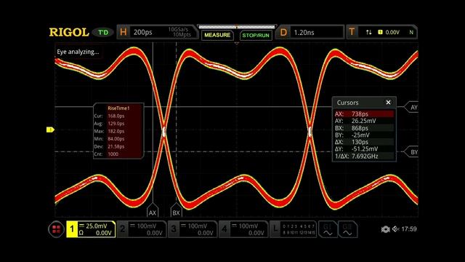Click the Max: 182.0ps value
The width and height of the screenshot is (465, 262).
coord(116,131)
